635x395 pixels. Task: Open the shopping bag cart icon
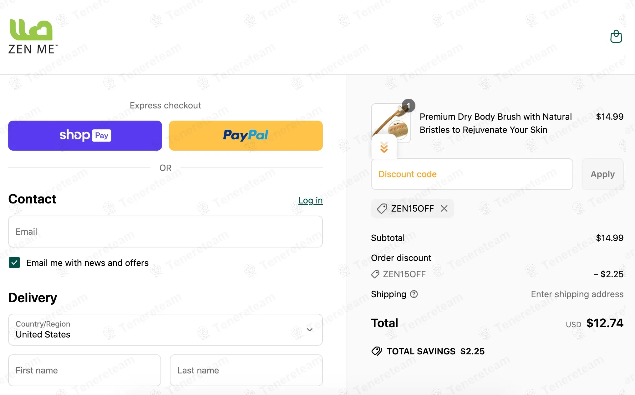point(616,36)
